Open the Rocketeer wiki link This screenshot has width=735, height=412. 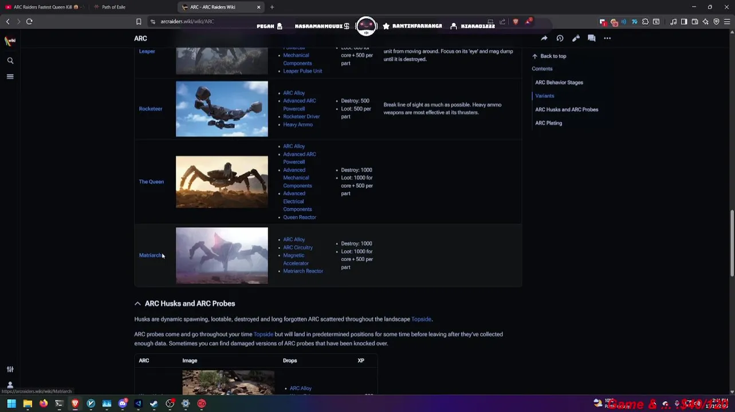point(151,109)
